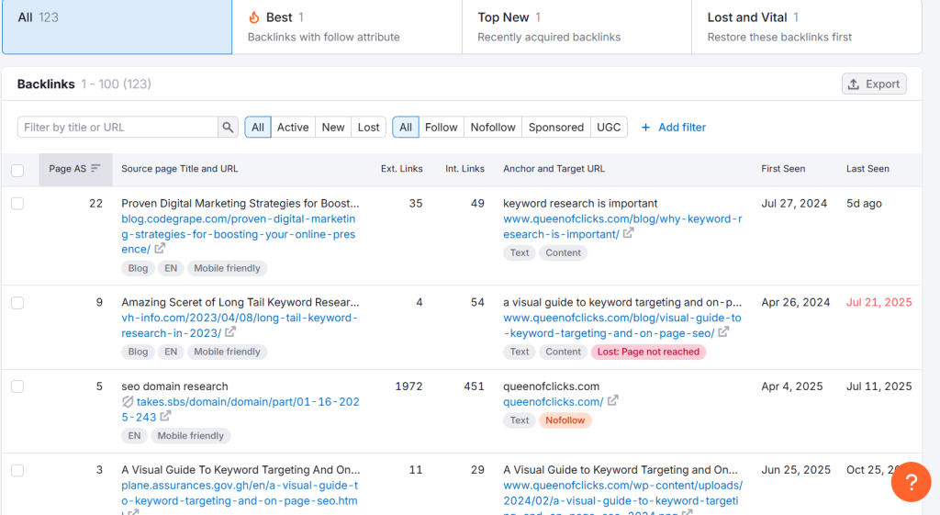Screen dimensions: 940x515
Task: Click the Lost: Page not reached badge
Action: click(x=648, y=352)
